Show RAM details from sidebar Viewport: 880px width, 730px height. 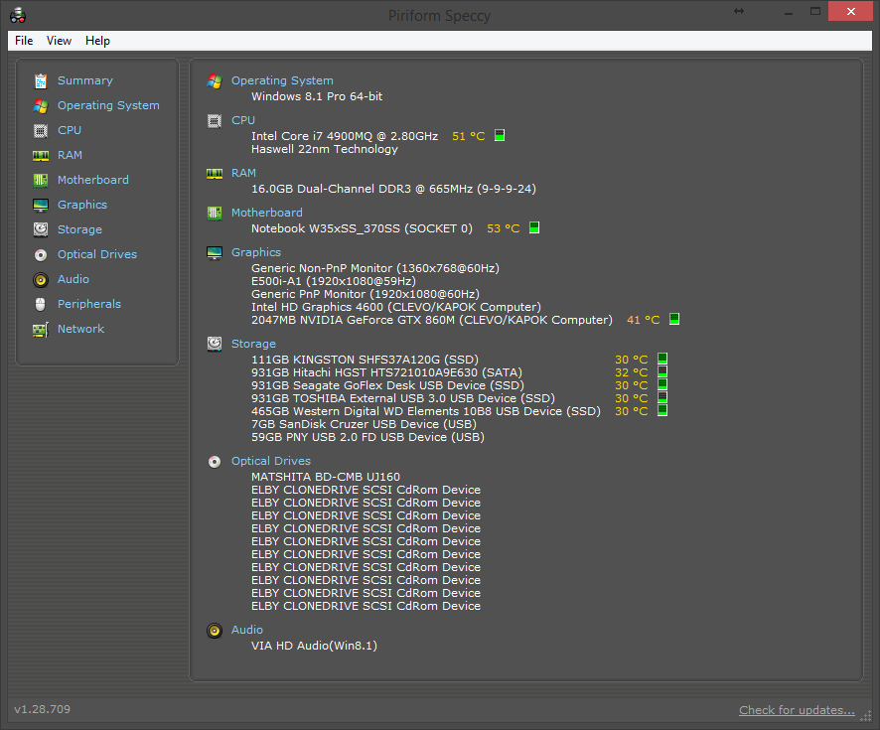(x=70, y=155)
